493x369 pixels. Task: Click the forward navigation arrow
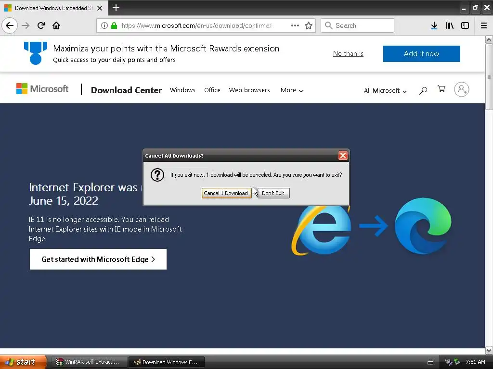(x=26, y=25)
